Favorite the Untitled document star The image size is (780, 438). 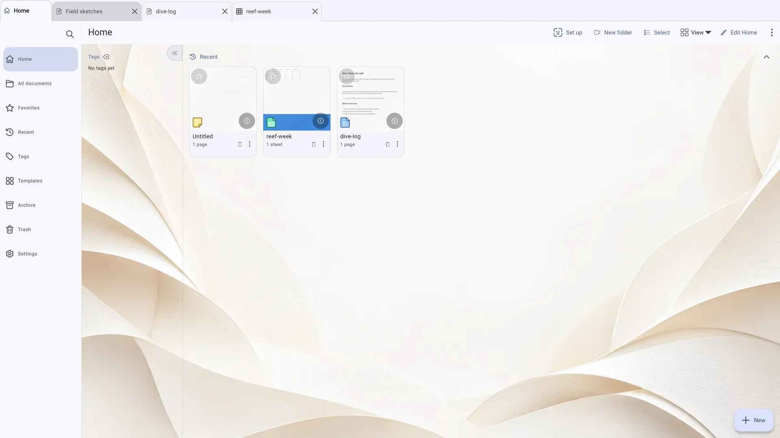[x=199, y=76]
